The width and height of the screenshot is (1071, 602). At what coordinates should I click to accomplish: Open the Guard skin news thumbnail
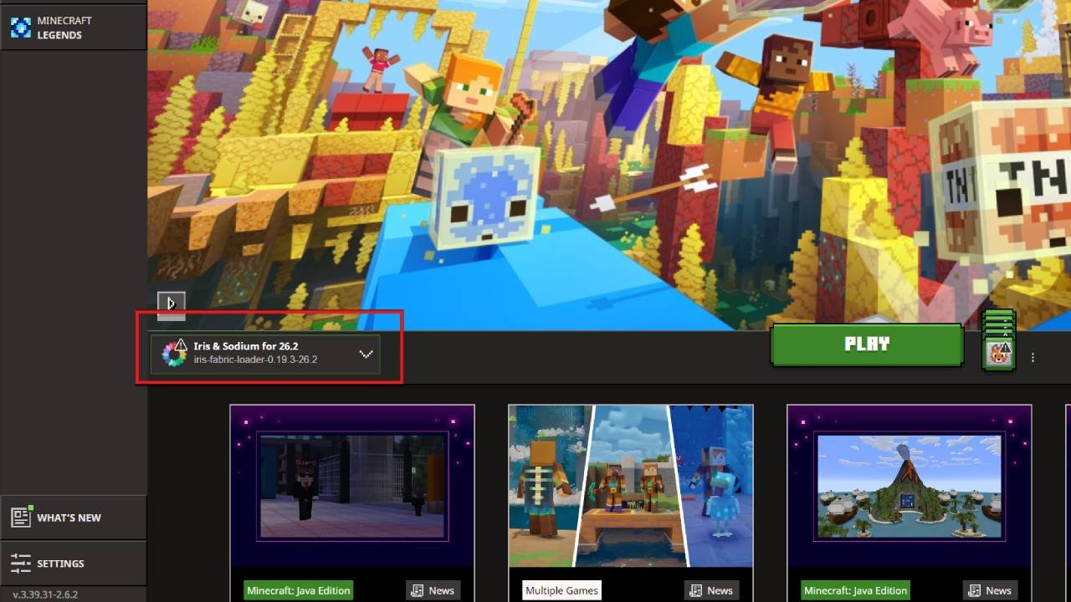point(352,486)
